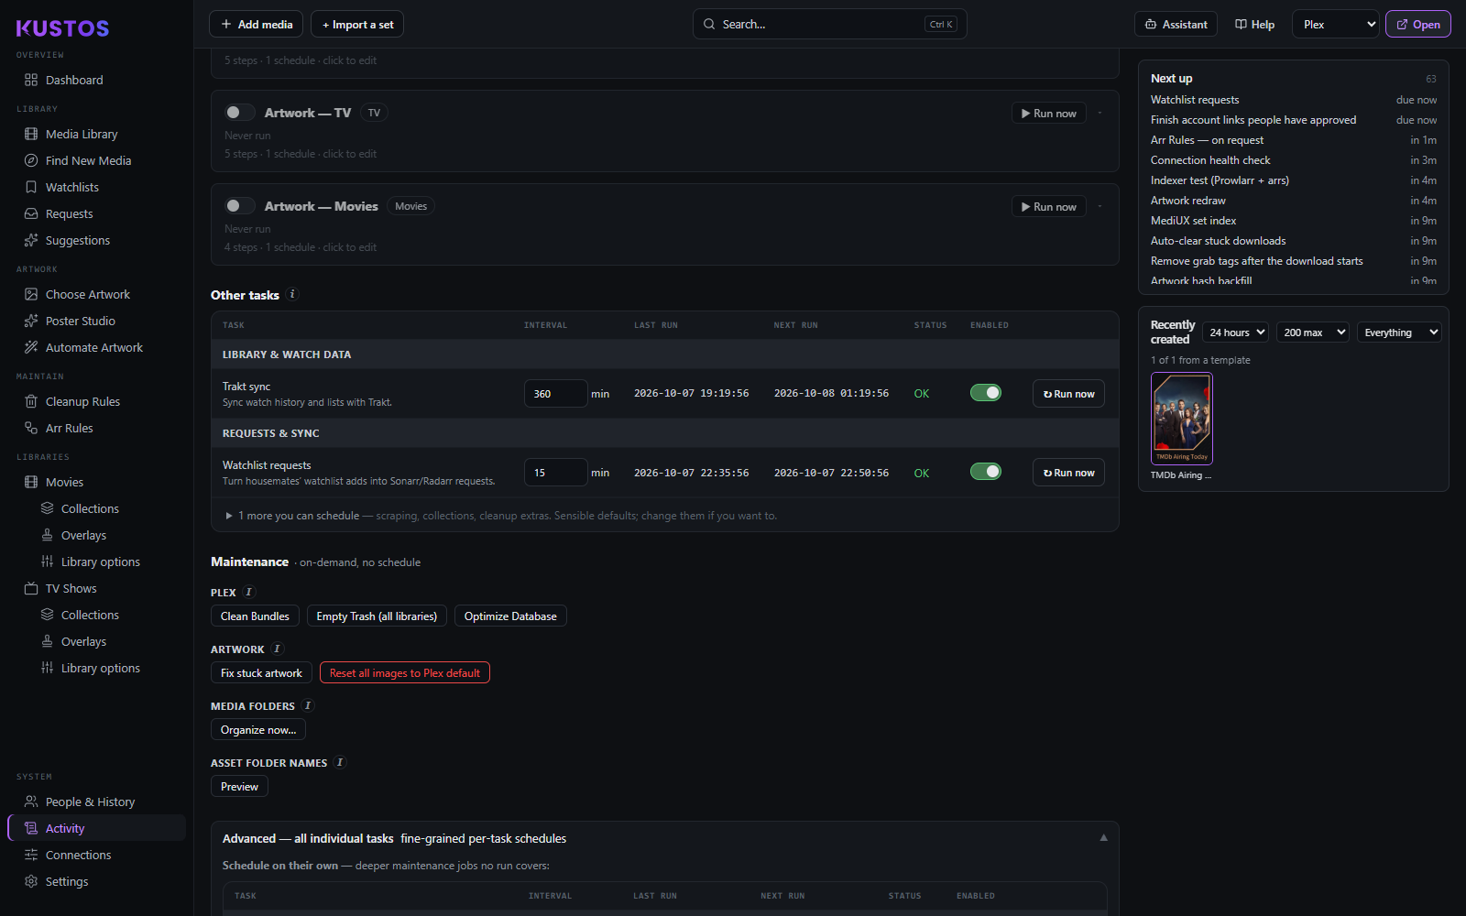Open Movies library in the sidebar

point(64,482)
